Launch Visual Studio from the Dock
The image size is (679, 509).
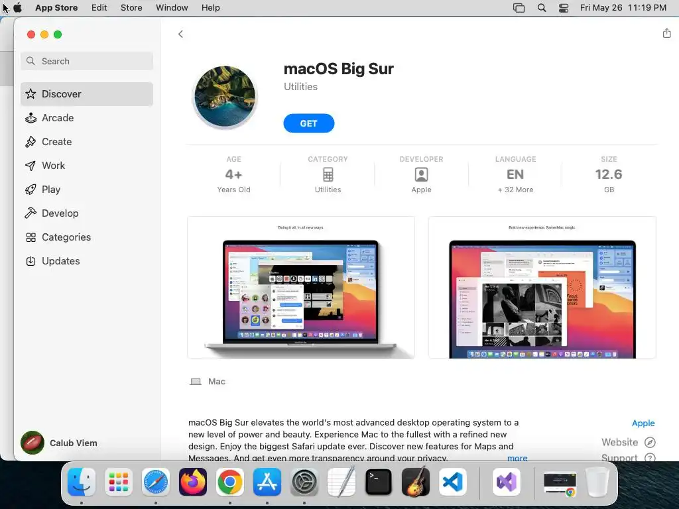(x=507, y=482)
